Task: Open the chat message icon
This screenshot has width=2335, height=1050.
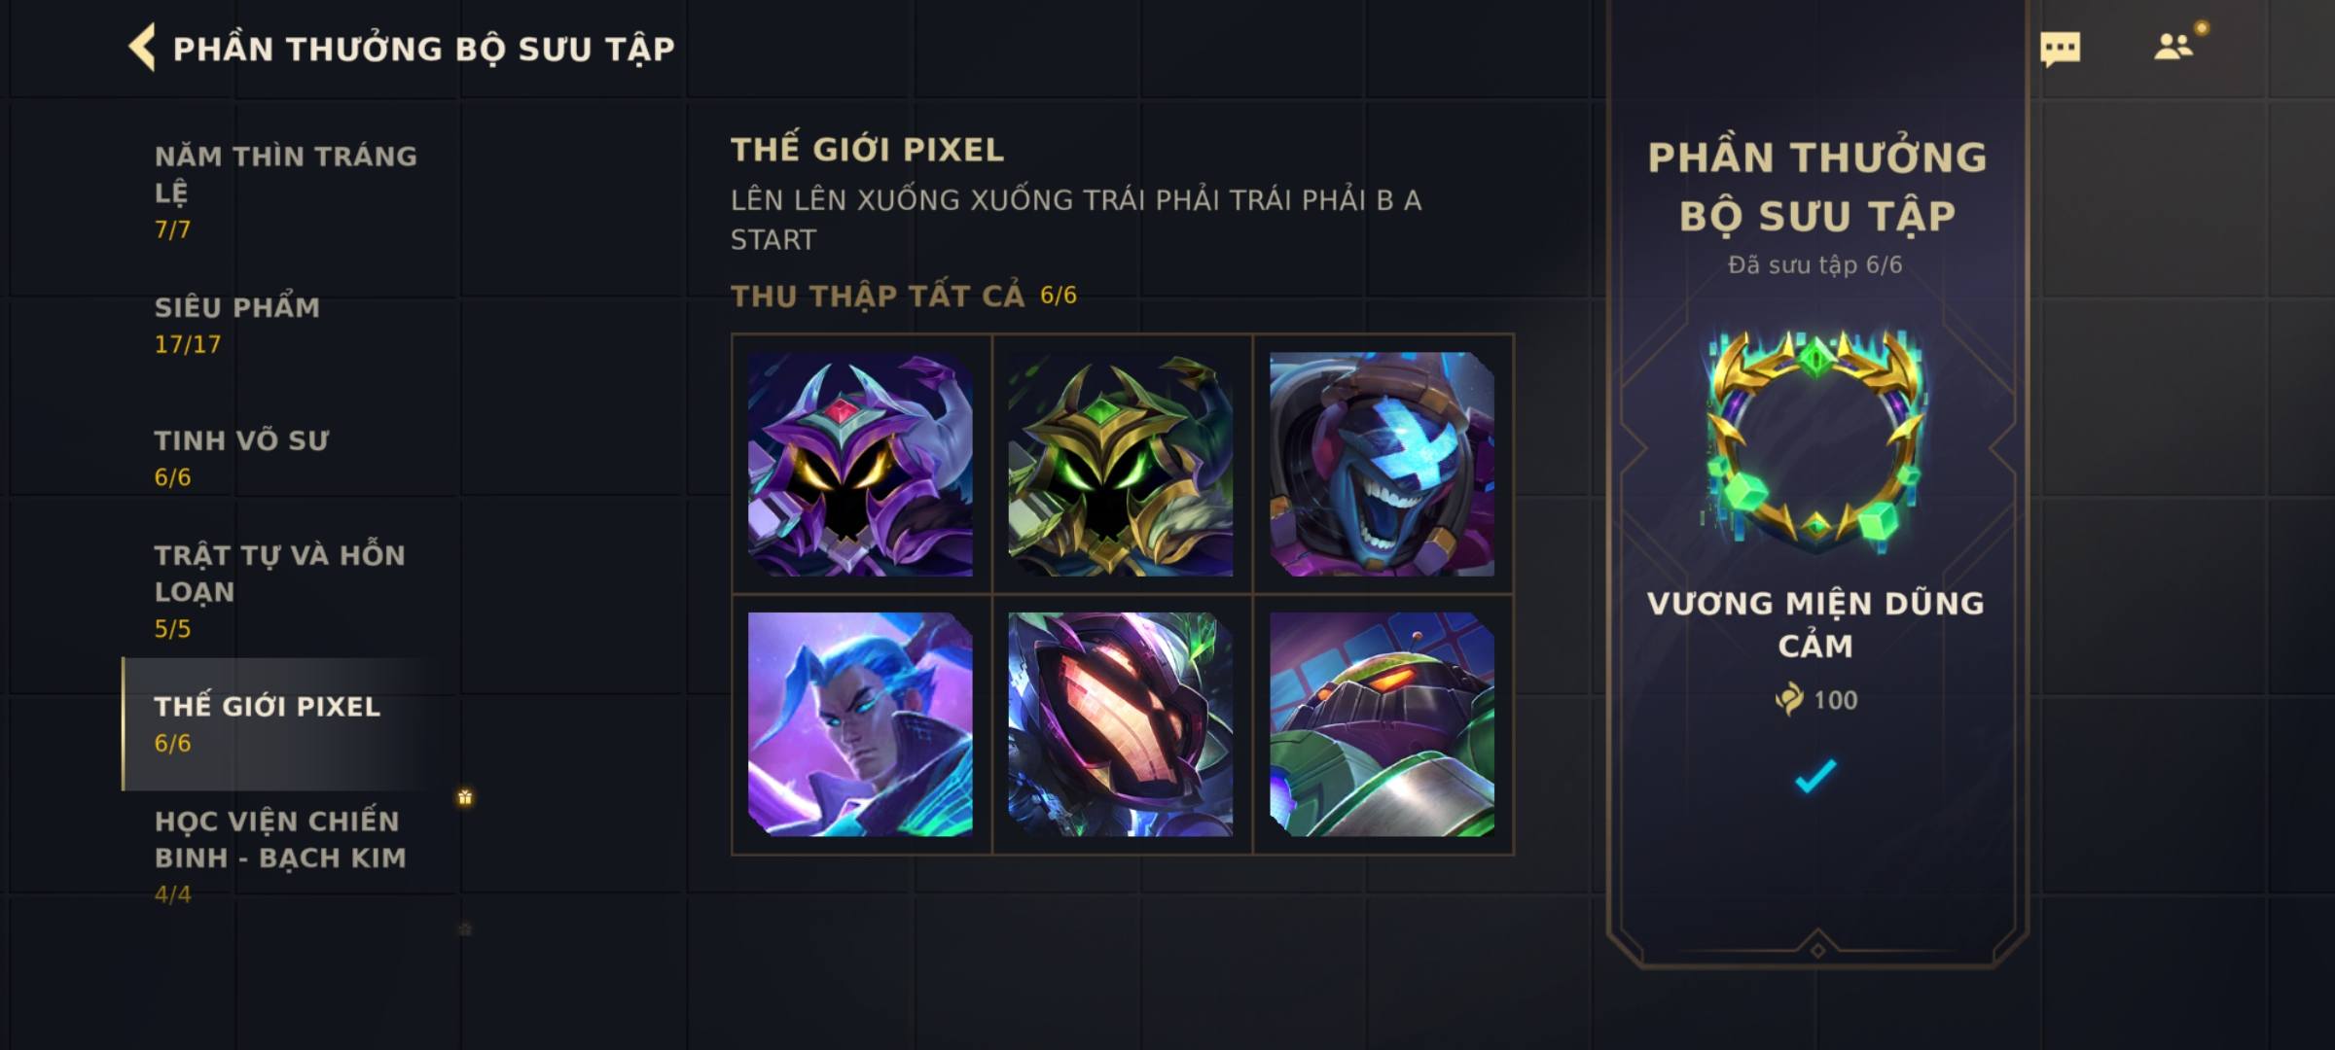Action: pos(2060,49)
